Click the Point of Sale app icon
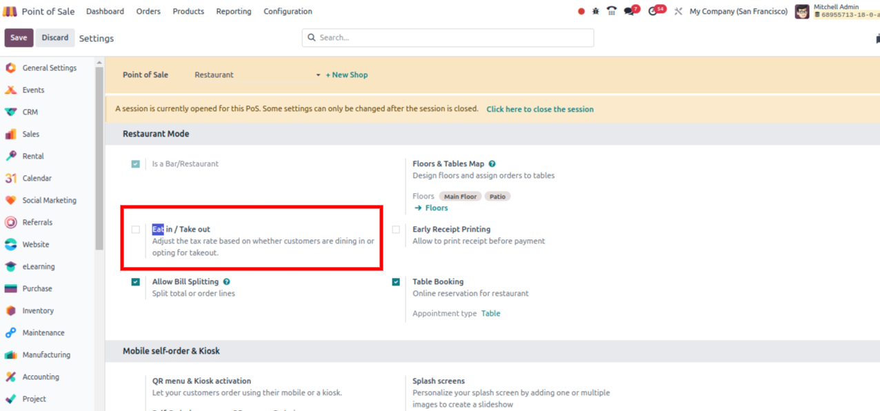 click(x=10, y=12)
